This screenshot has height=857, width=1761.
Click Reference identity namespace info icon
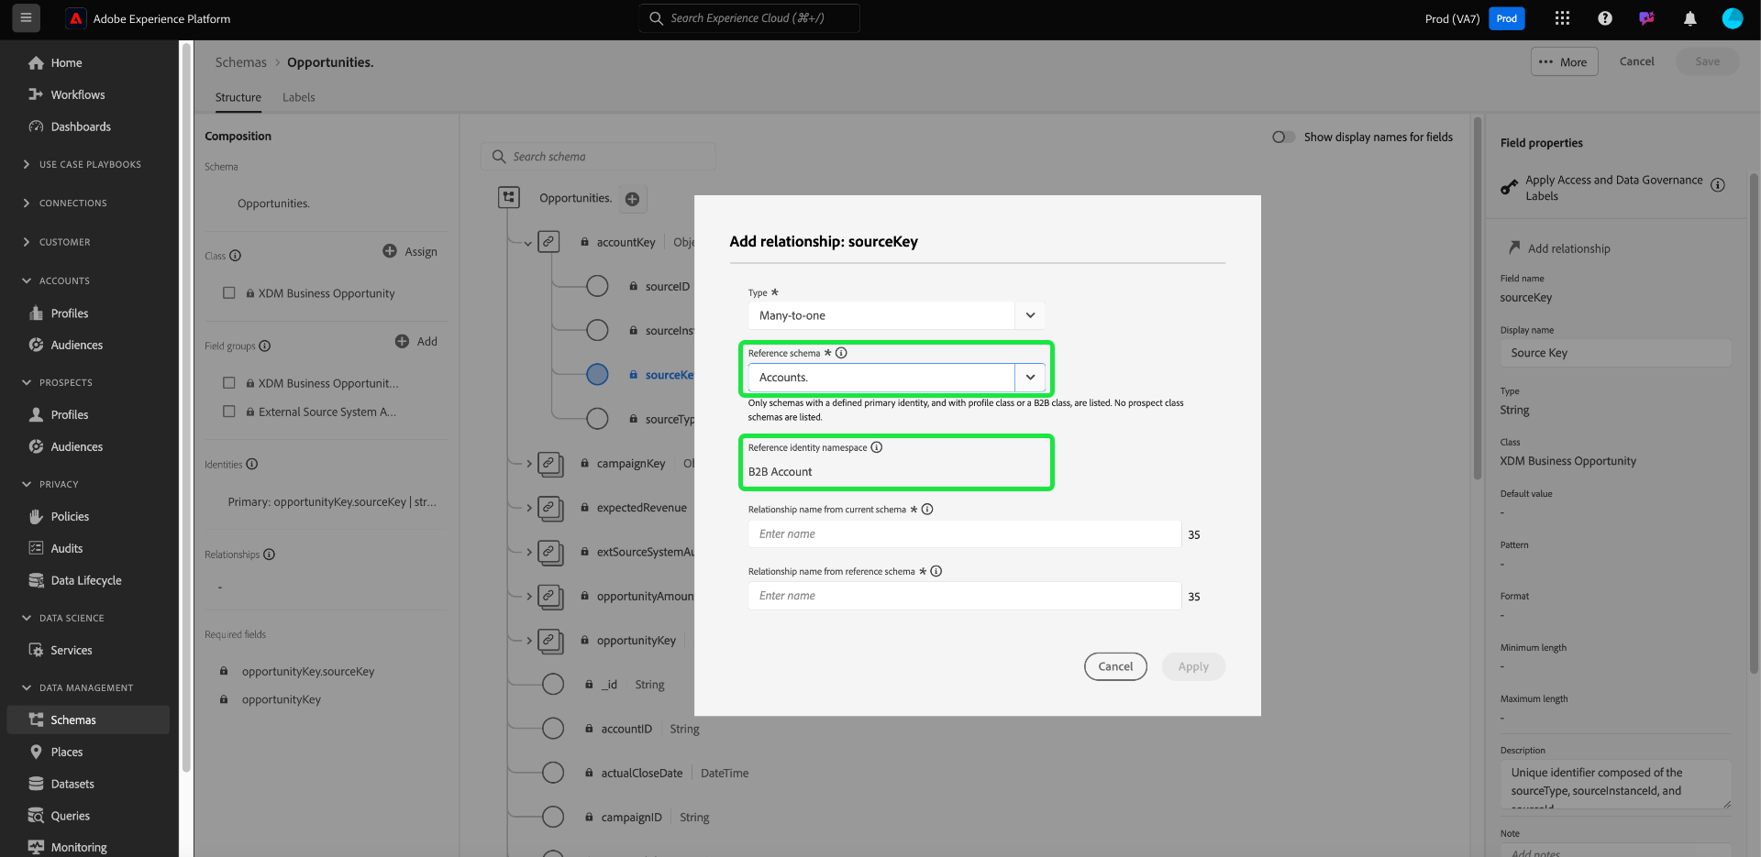877,447
